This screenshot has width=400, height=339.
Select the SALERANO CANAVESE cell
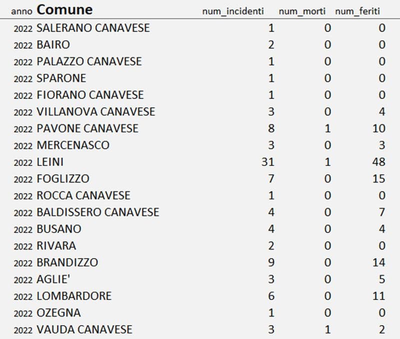coord(93,28)
